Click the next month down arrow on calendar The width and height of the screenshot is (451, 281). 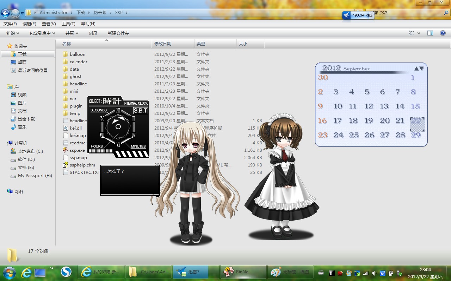421,69
